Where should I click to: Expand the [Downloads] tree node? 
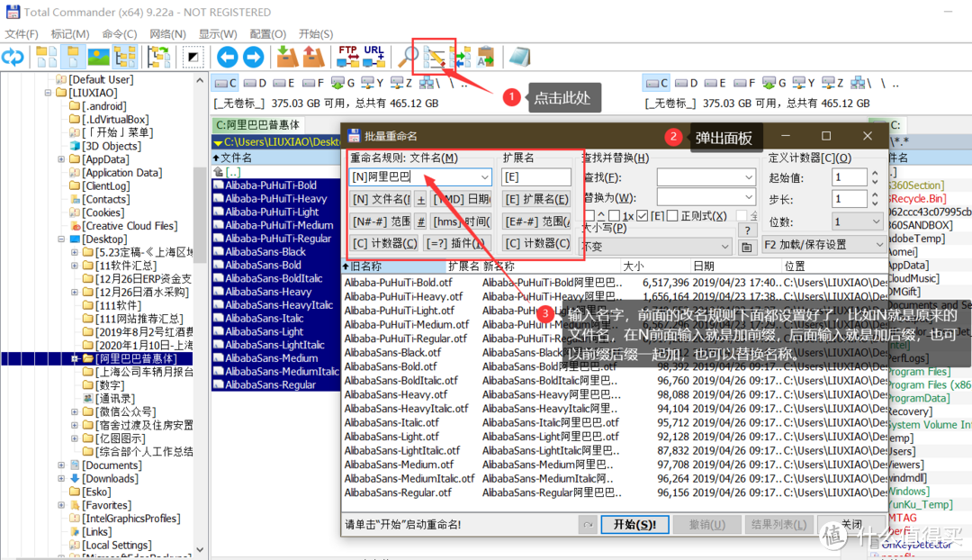61,479
